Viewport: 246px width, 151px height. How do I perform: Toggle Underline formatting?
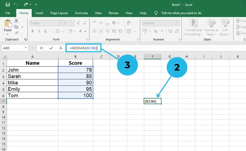pos(45,31)
